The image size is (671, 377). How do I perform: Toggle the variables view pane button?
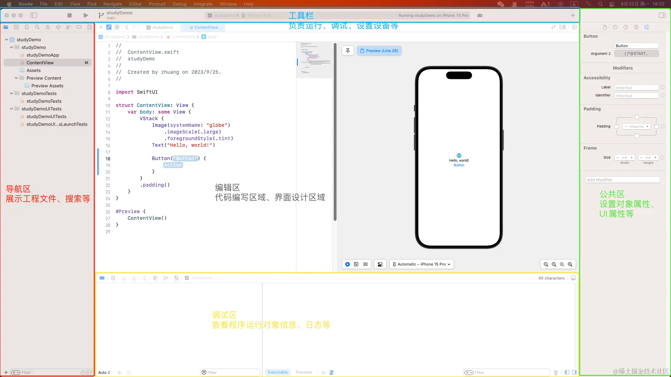(x=567, y=372)
